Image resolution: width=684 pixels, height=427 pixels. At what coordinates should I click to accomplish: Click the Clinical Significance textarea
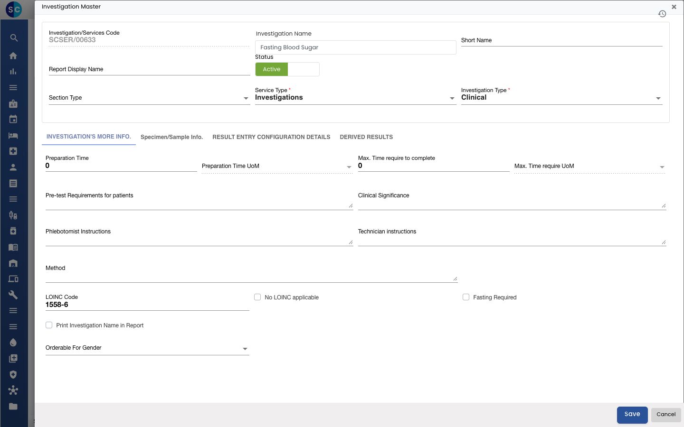click(512, 201)
